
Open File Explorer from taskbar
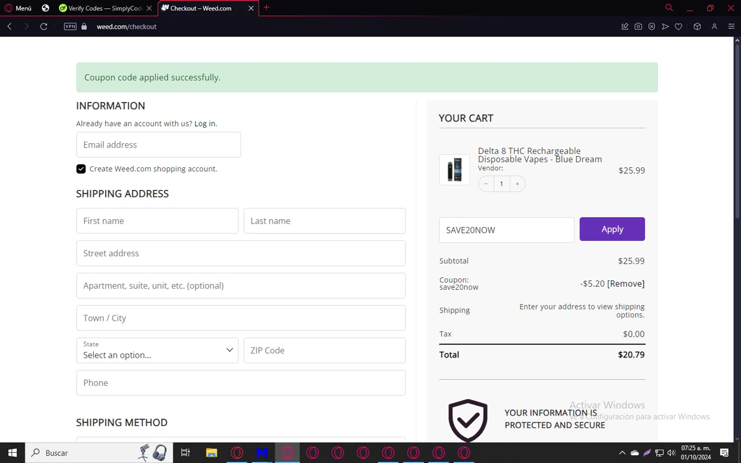click(x=211, y=453)
